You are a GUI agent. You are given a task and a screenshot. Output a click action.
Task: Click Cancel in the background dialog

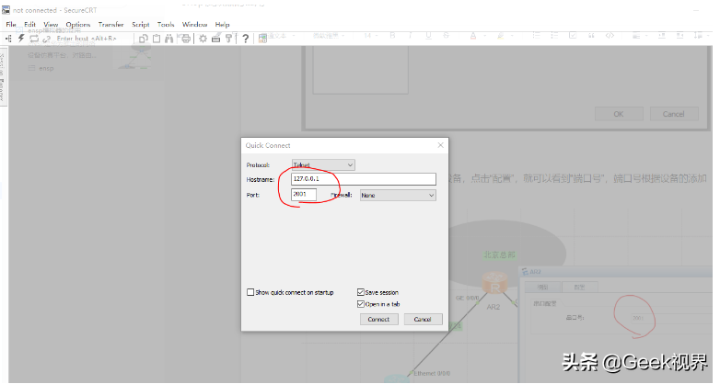click(x=674, y=114)
